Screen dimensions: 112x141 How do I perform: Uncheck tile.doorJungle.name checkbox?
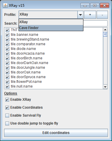[7, 68]
